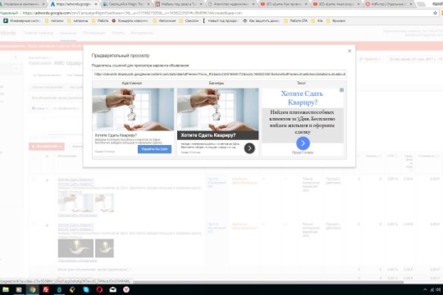Toggle the select-all checkbox in the table header
The height and width of the screenshot is (295, 443).
point(34,156)
